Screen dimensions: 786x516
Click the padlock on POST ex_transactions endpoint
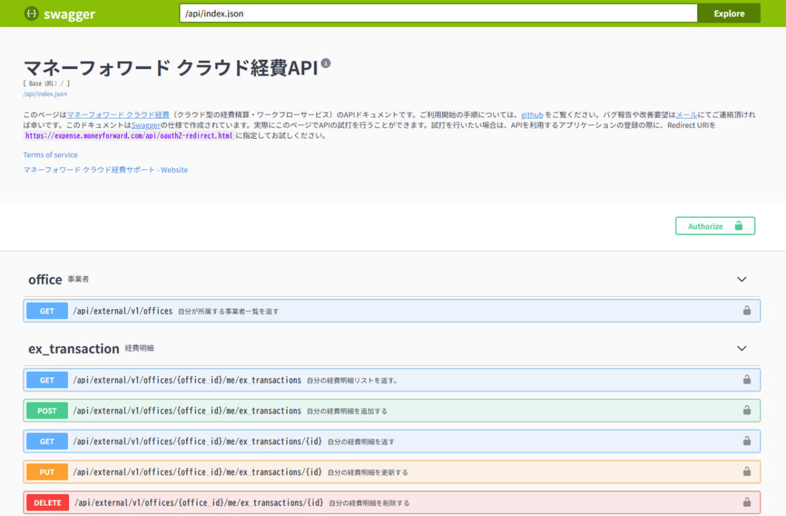tap(745, 411)
